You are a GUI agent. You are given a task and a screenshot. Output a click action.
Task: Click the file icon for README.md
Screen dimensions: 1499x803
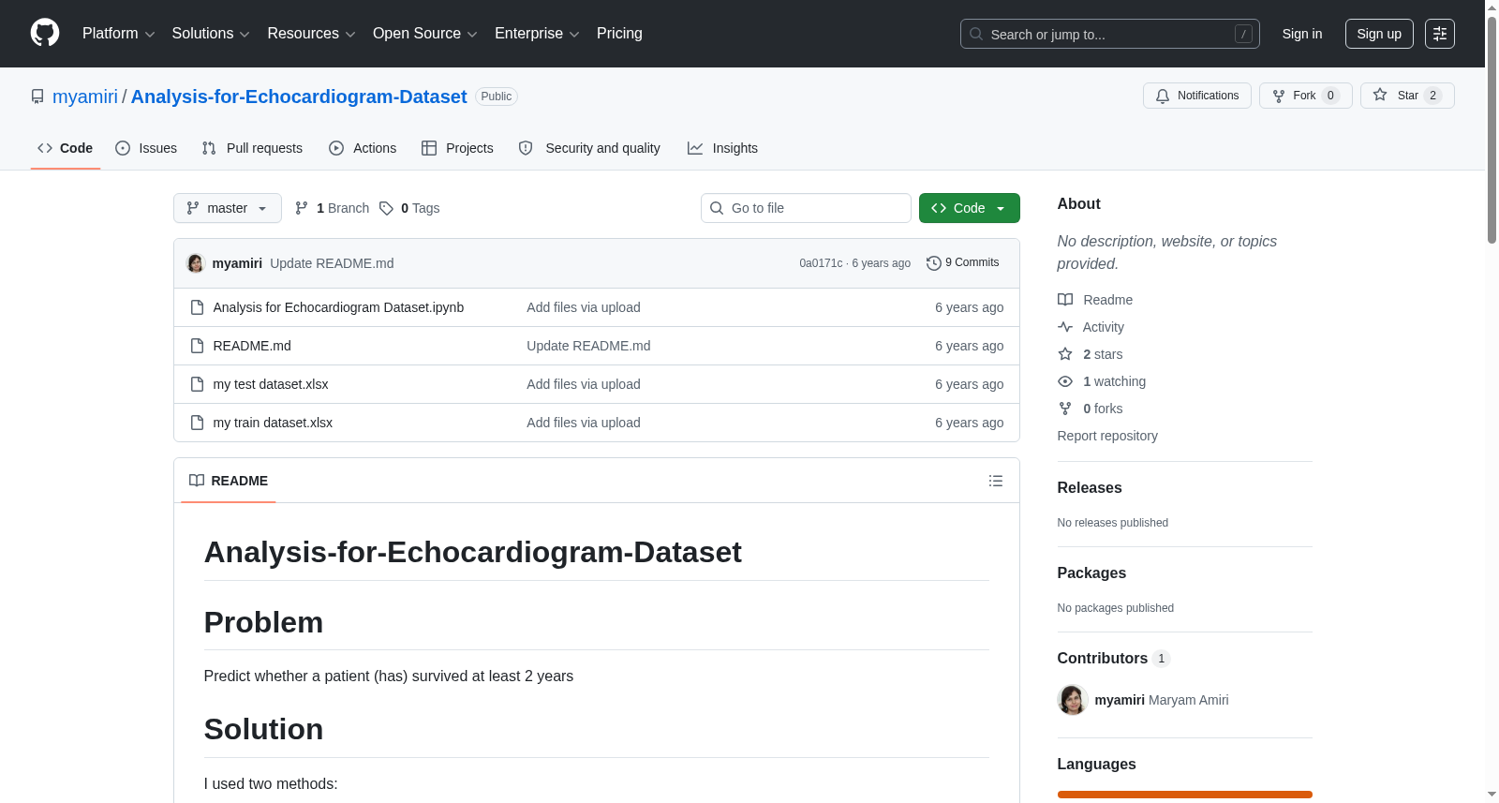(197, 346)
